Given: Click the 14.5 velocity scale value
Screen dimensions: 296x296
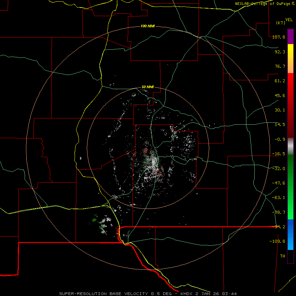Looking at the screenshot, I should point(280,125).
